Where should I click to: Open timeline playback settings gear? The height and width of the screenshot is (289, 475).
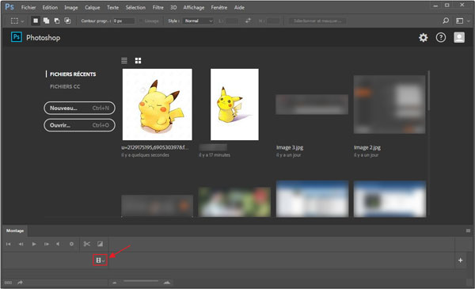(71, 244)
